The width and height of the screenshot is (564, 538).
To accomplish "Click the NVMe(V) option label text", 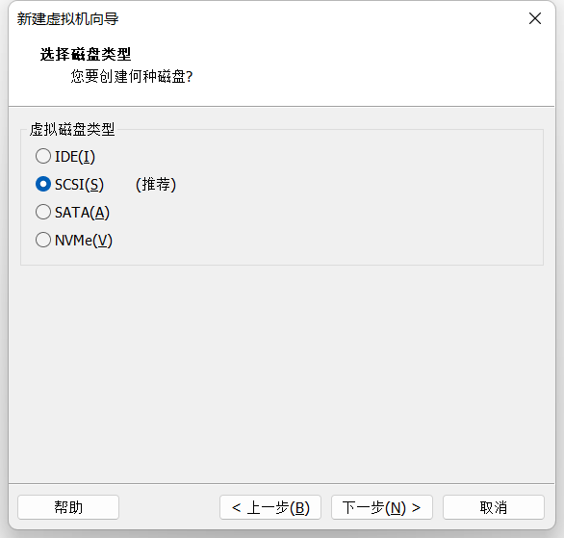I will (x=84, y=241).
